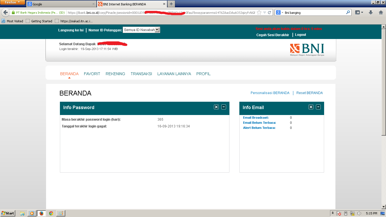The height and width of the screenshot is (217, 386).
Task: Click into the URL address bar
Action: coord(161,13)
